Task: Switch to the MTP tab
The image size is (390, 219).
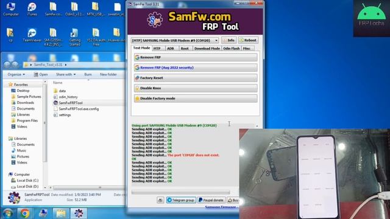Action: click(157, 49)
